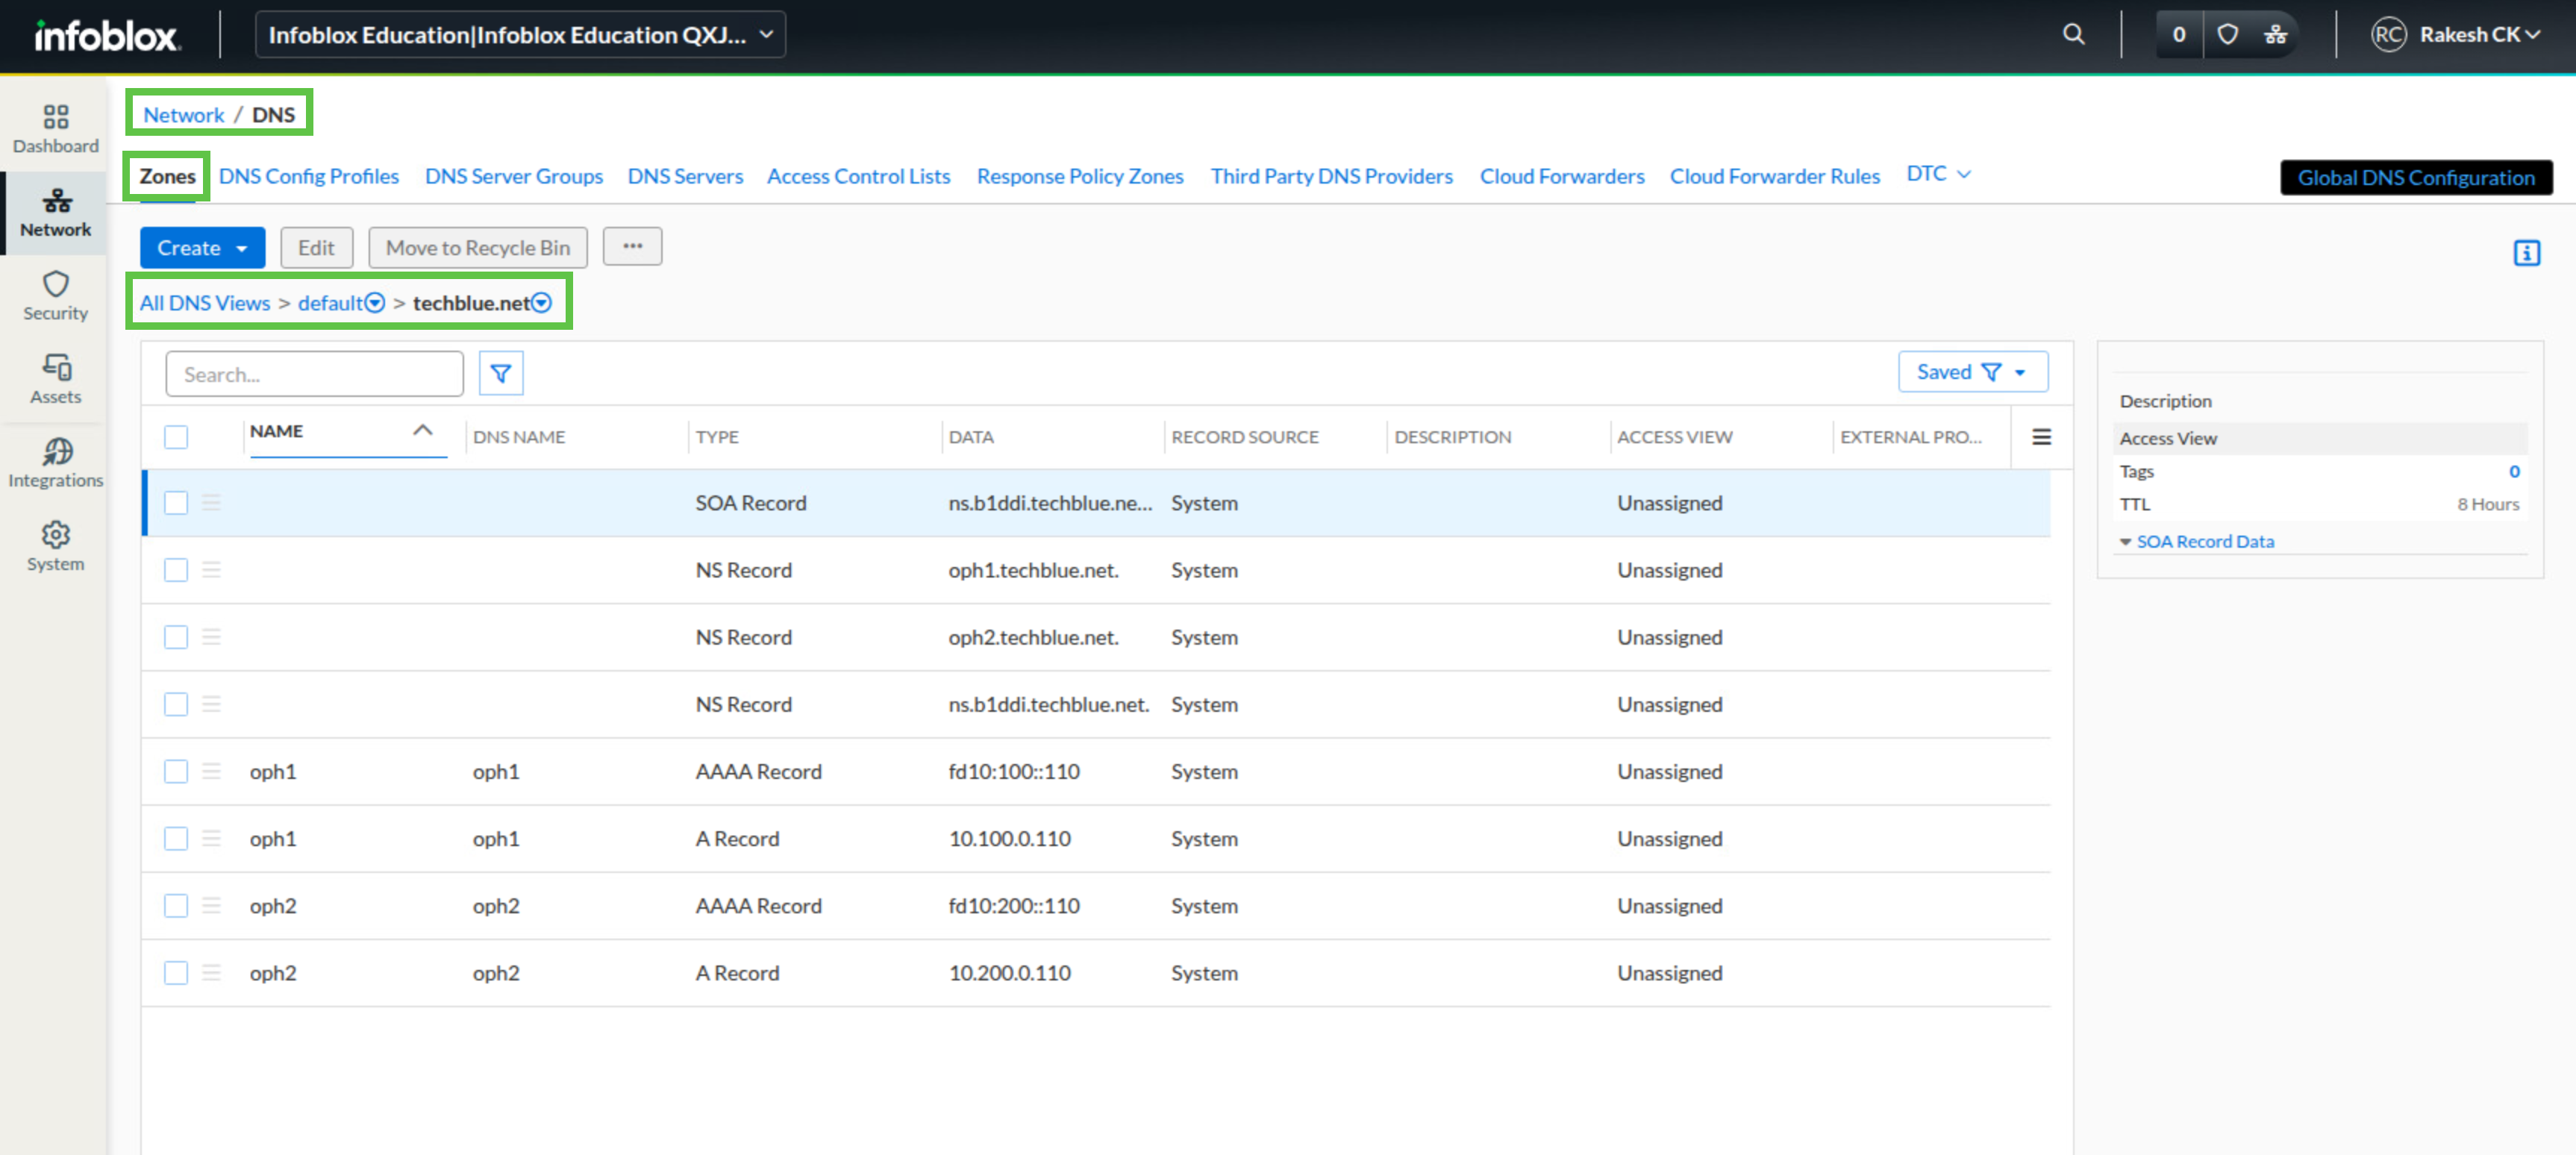Check the oph1 AAAA Record checkbox
The height and width of the screenshot is (1155, 2576).
pyautogui.click(x=176, y=771)
